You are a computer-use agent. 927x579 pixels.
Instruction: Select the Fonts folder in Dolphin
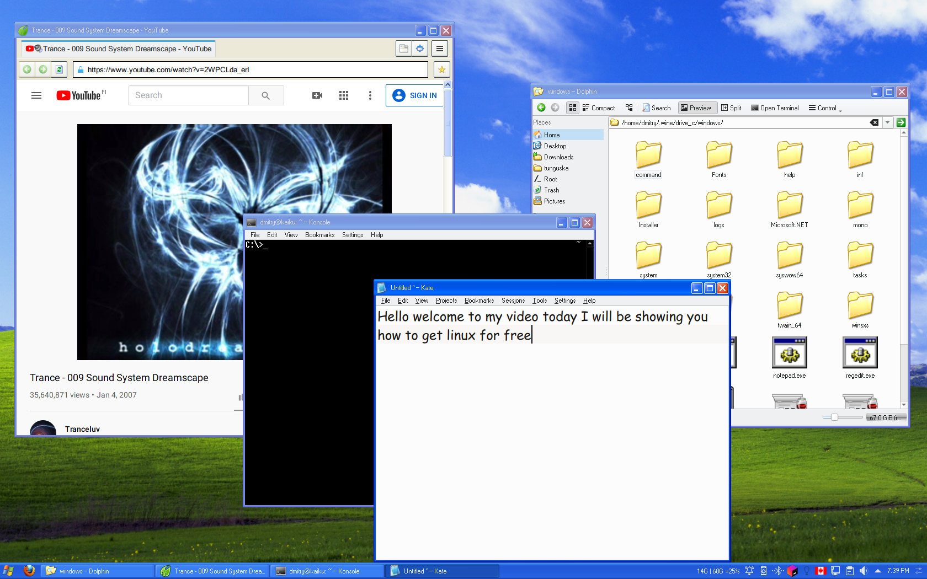tap(719, 159)
